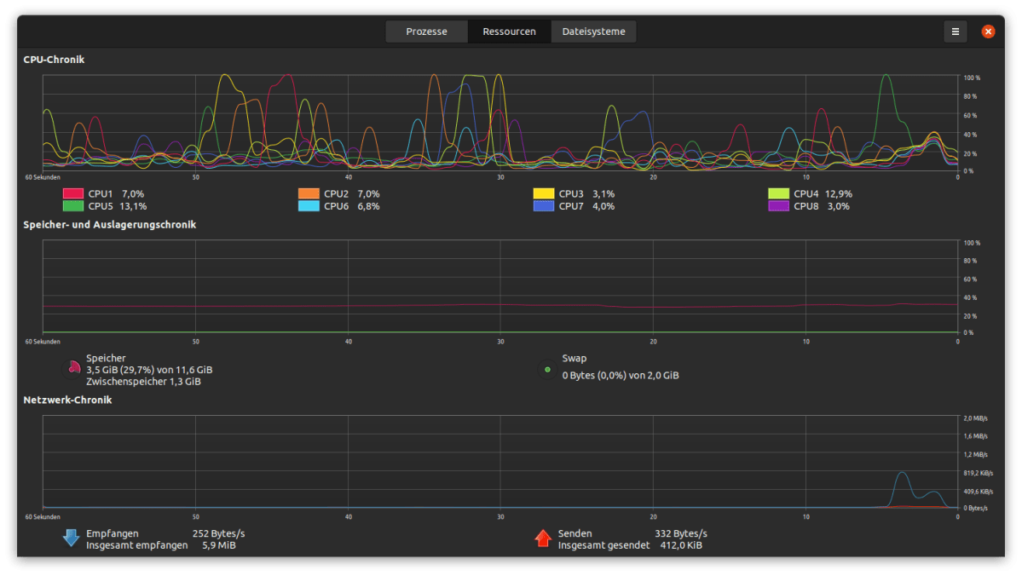
Task: Switch to the Prozesse tab
Action: [426, 32]
